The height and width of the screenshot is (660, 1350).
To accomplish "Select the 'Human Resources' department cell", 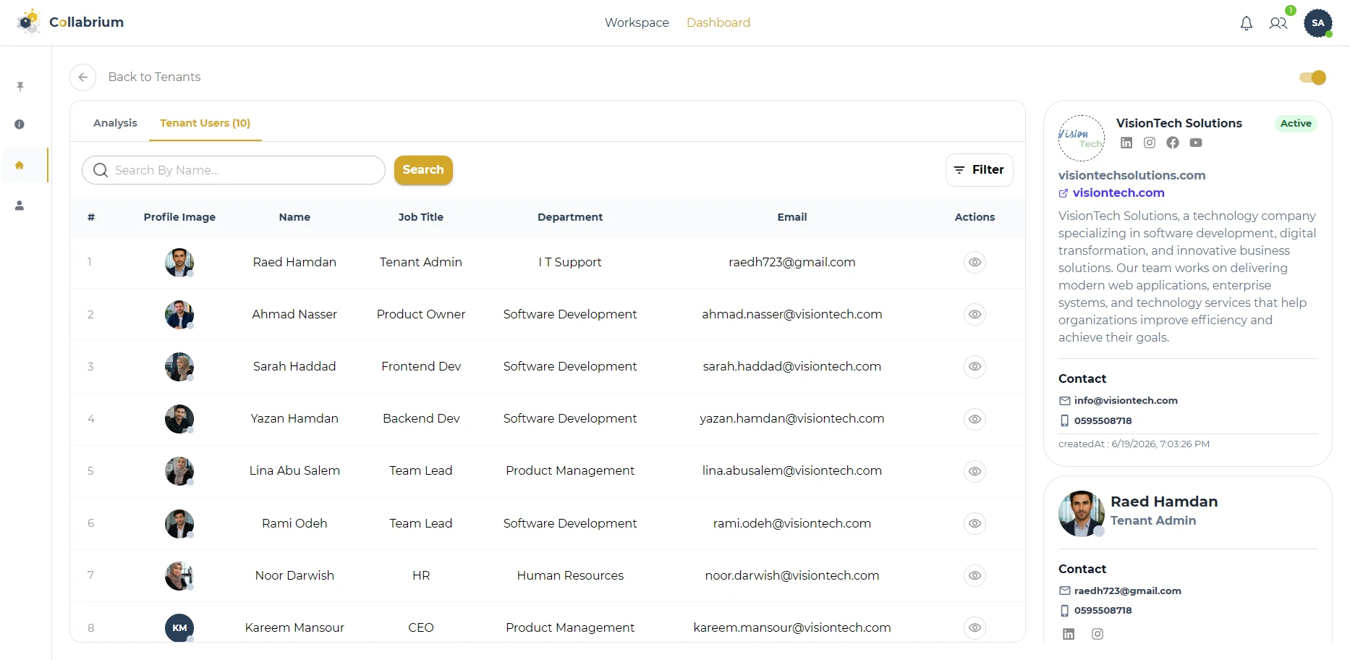I will [570, 575].
